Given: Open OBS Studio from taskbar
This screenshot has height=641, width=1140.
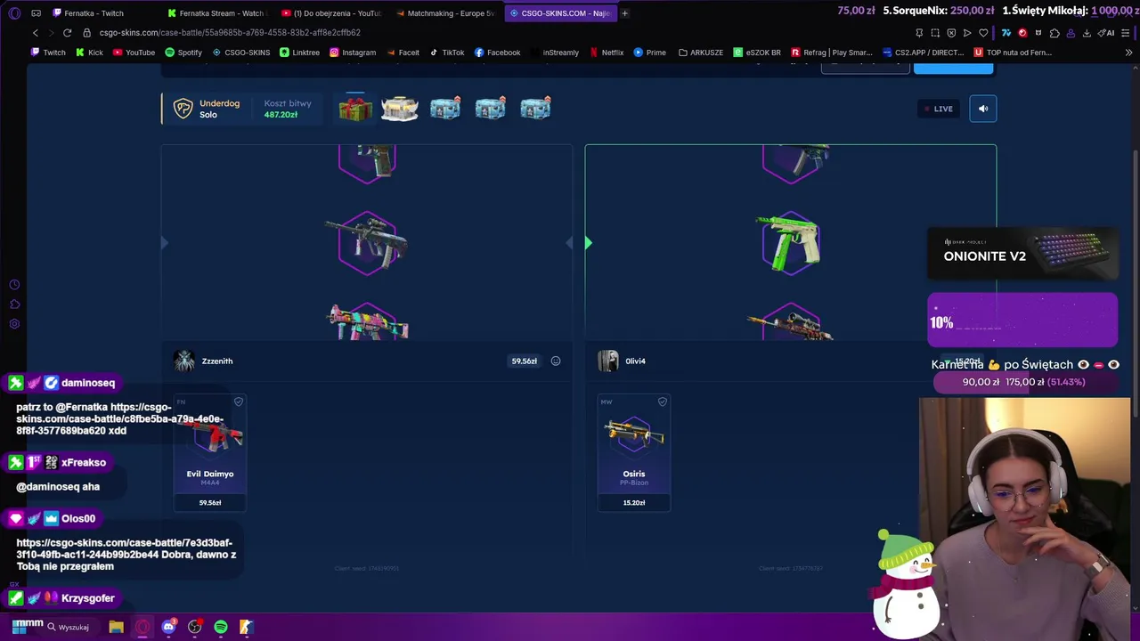Looking at the screenshot, I should point(194,627).
